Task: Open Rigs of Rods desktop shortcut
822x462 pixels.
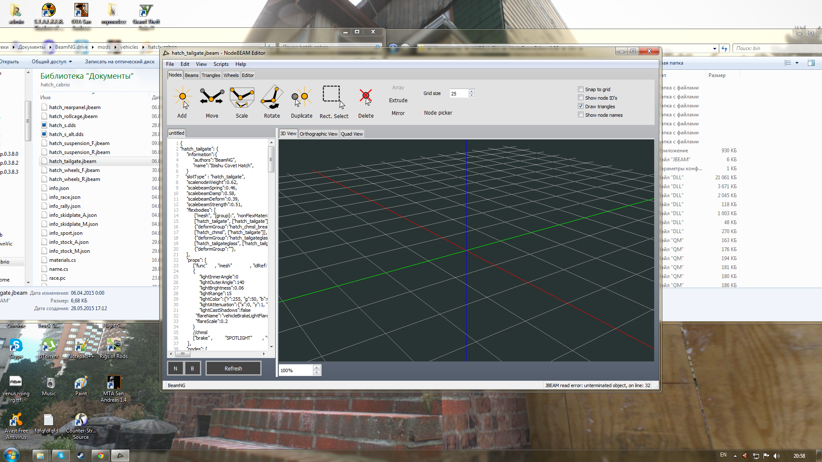Action: point(113,348)
